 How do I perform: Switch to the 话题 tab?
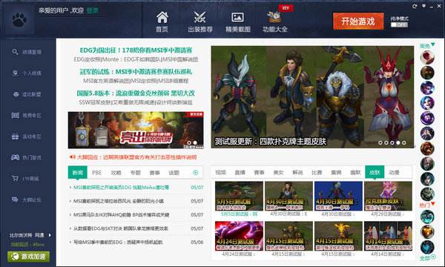[x=174, y=173]
